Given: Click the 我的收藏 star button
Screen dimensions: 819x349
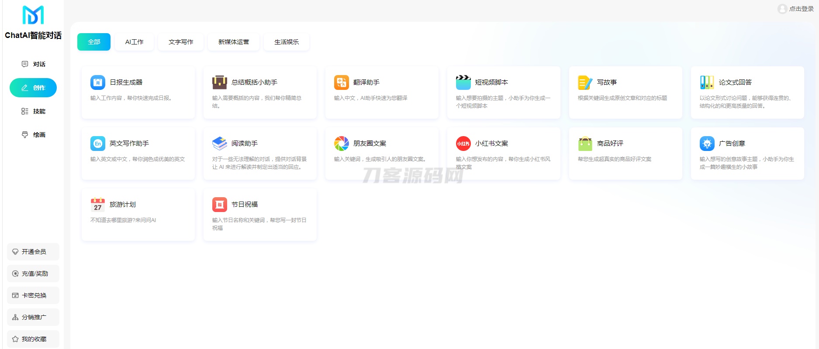Looking at the screenshot, I should pyautogui.click(x=33, y=339).
